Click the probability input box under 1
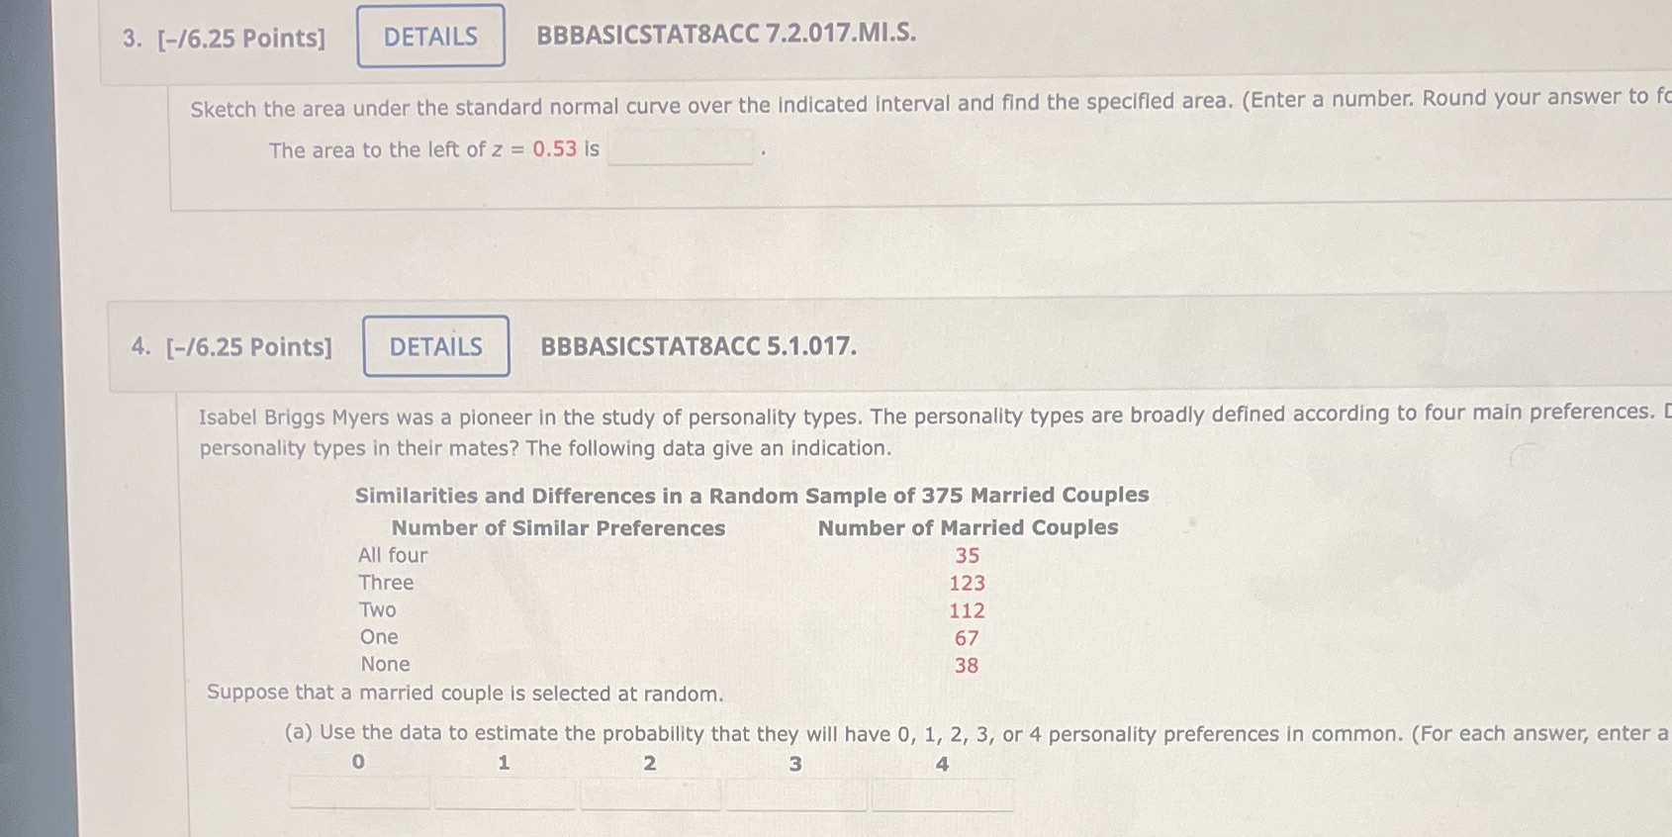The width and height of the screenshot is (1672, 837). [x=504, y=791]
